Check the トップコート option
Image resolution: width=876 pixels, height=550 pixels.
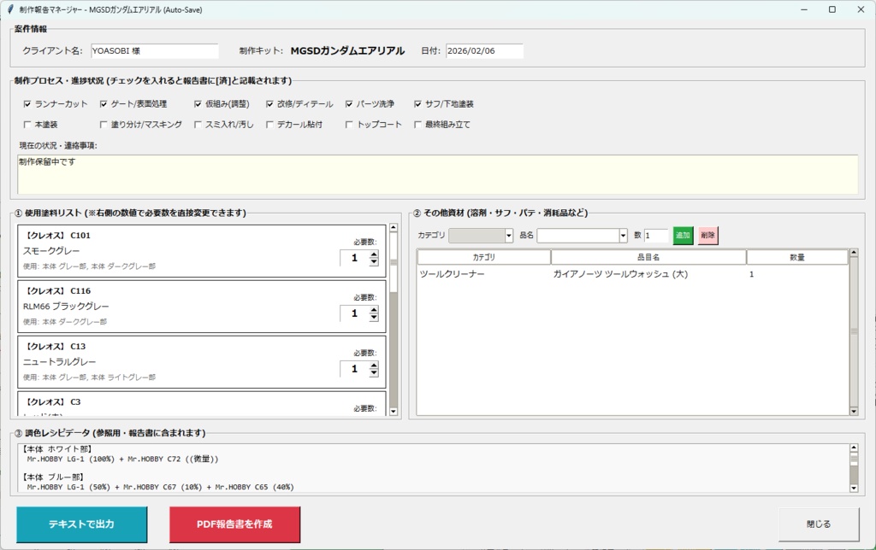(x=348, y=124)
